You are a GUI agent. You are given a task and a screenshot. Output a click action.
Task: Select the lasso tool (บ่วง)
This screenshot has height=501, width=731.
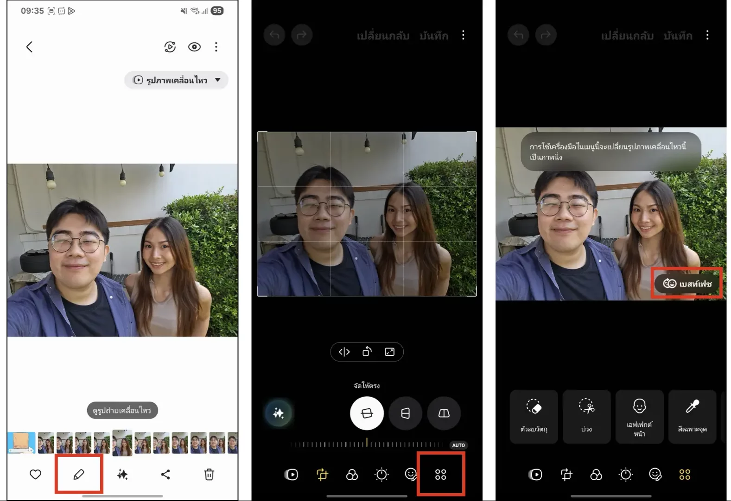[586, 416]
